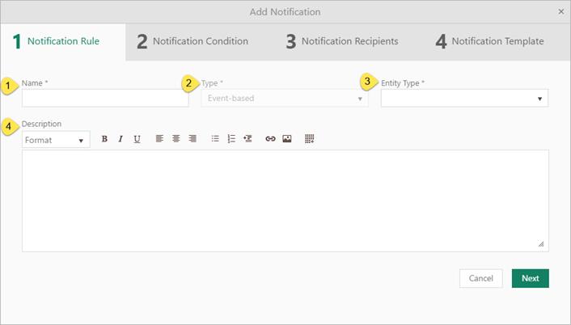The width and height of the screenshot is (571, 325).
Task: Switch to Notification Condition step tab
Action: 192,42
